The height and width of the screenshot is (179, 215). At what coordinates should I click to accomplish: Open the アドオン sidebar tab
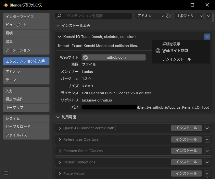click(26, 72)
